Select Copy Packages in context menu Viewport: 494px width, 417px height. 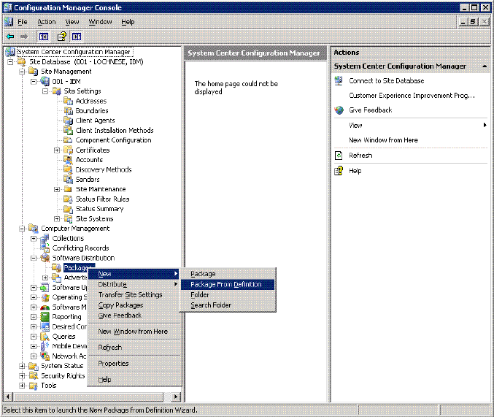click(x=134, y=305)
